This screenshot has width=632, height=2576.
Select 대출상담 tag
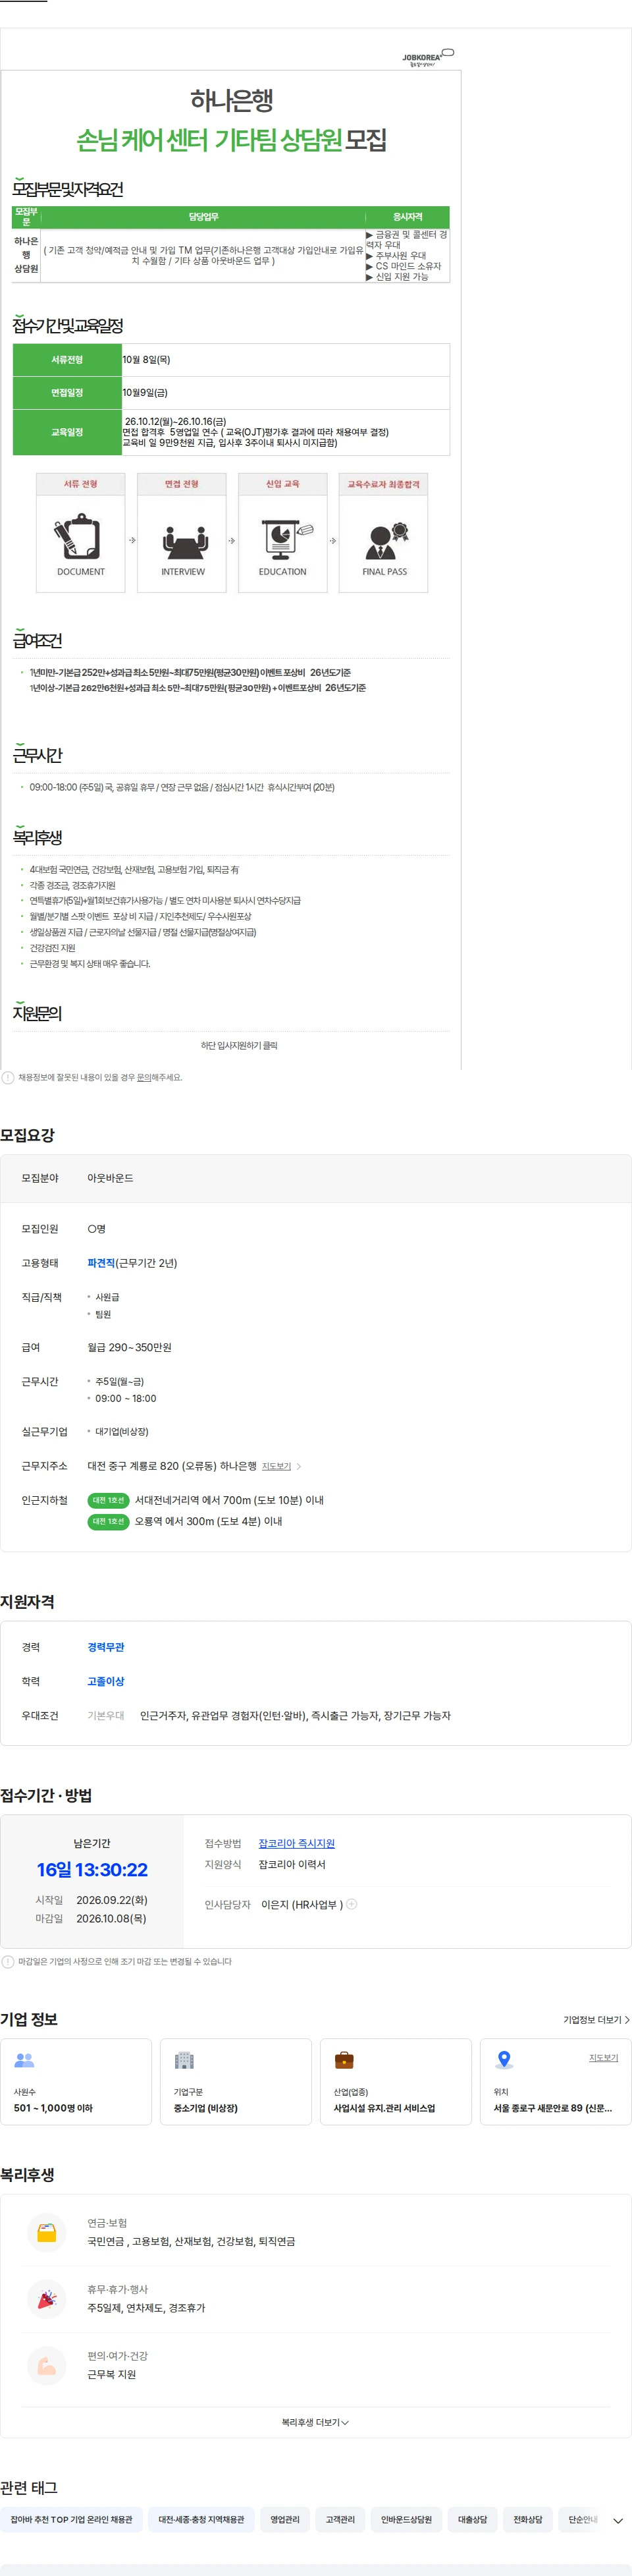pos(472,2519)
